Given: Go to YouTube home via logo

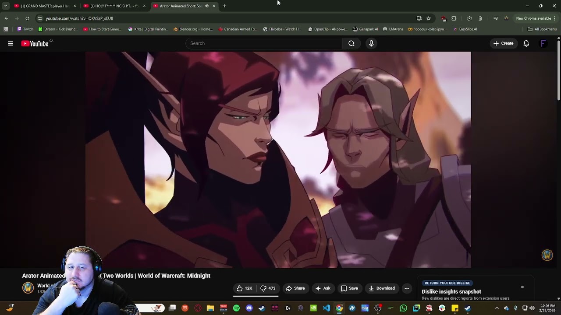Looking at the screenshot, I should tap(35, 43).
